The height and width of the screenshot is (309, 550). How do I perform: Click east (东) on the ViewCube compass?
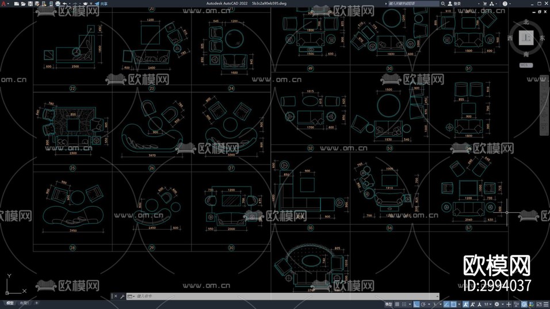542,38
